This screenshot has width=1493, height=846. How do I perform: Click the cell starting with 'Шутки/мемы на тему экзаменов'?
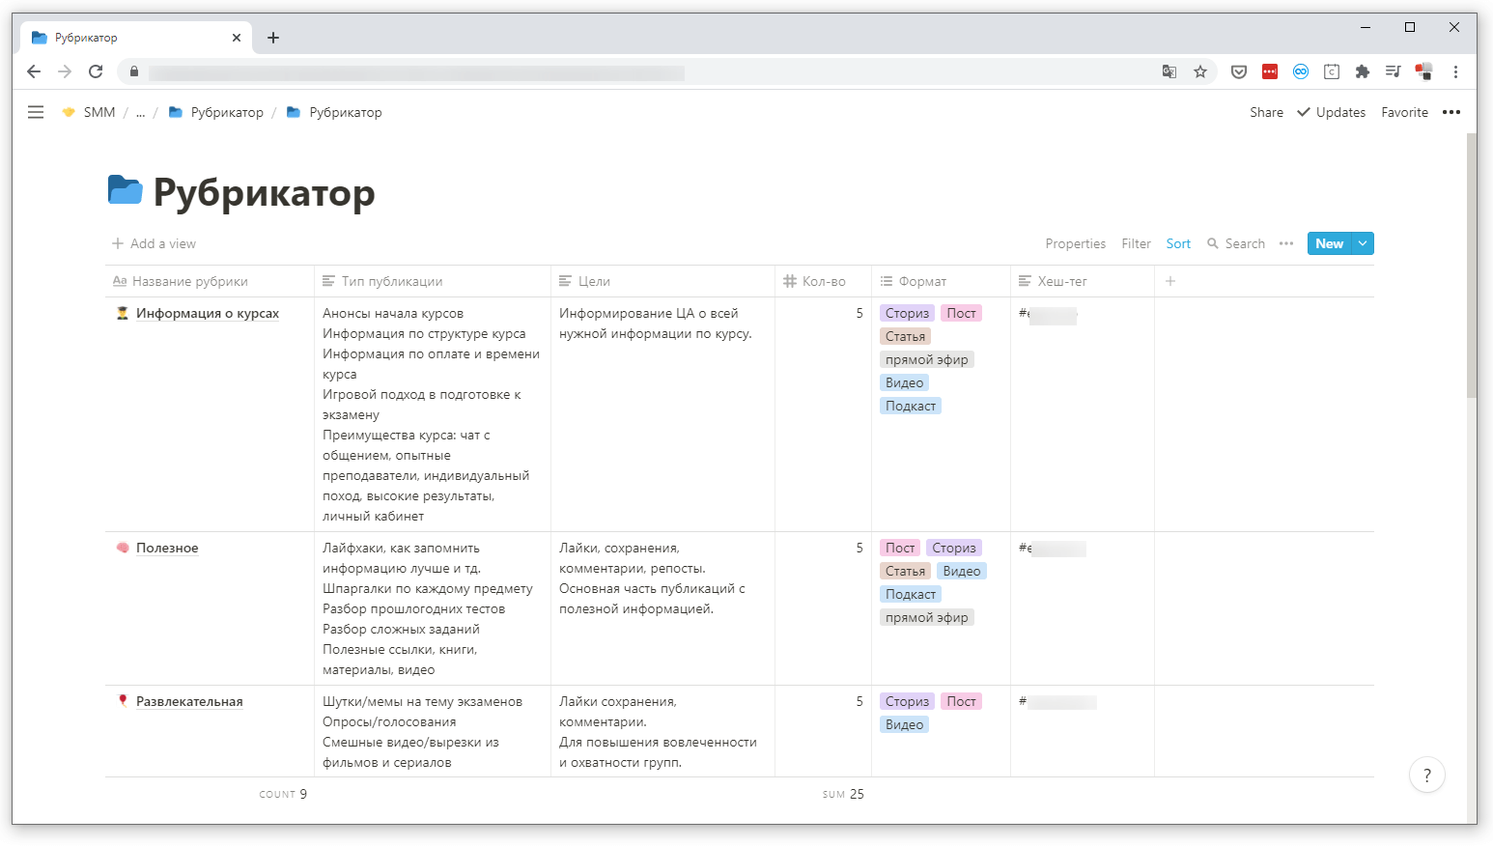point(433,731)
